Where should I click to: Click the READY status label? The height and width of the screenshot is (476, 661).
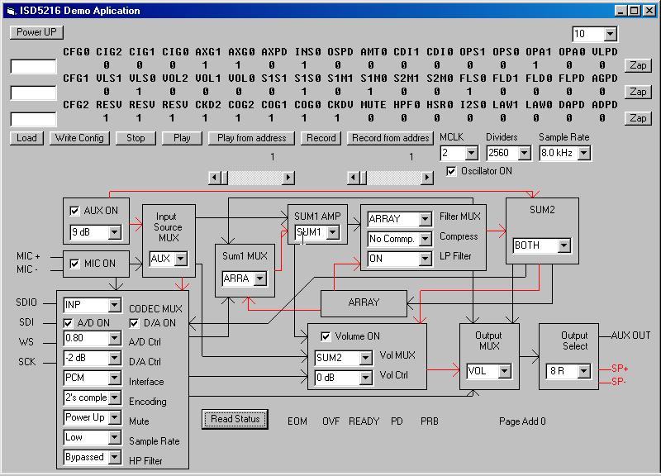(364, 421)
